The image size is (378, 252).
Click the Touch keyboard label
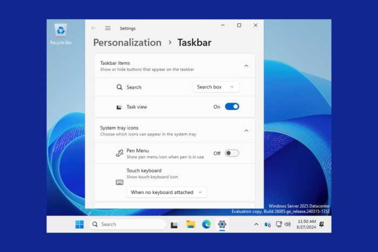tap(144, 171)
